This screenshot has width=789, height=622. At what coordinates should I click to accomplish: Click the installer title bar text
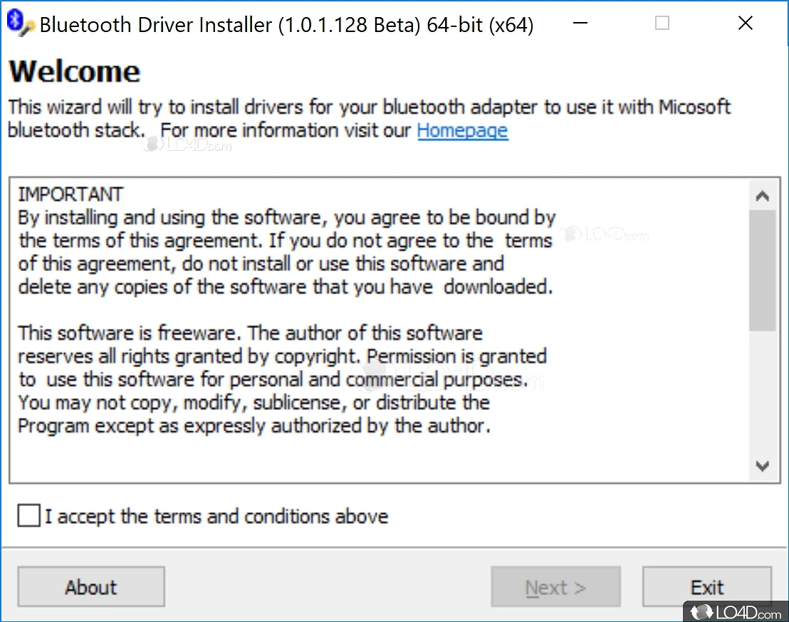tap(286, 25)
